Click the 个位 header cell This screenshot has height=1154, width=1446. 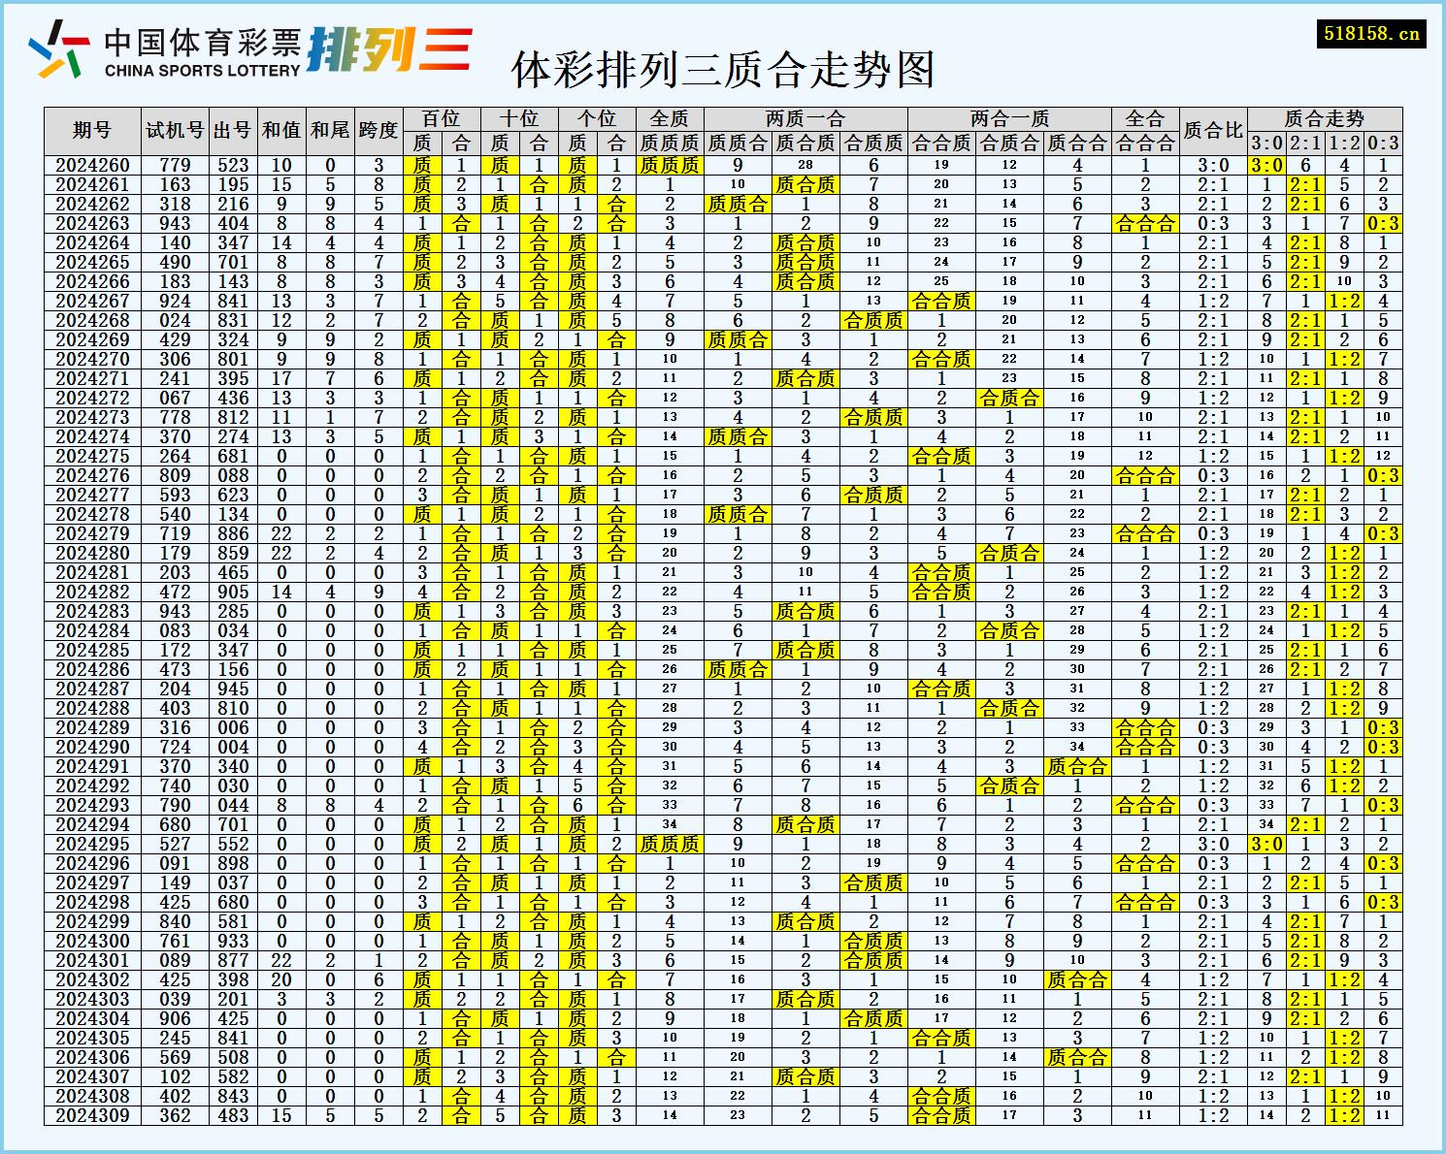597,118
